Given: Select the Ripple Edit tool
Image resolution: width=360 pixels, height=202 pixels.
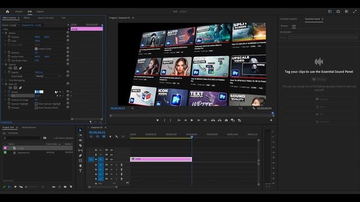Looking at the screenshot, I should [x=80, y=140].
